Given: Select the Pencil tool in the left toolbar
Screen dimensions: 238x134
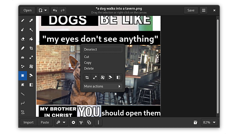Looking at the screenshot, I should [x=22, y=21].
